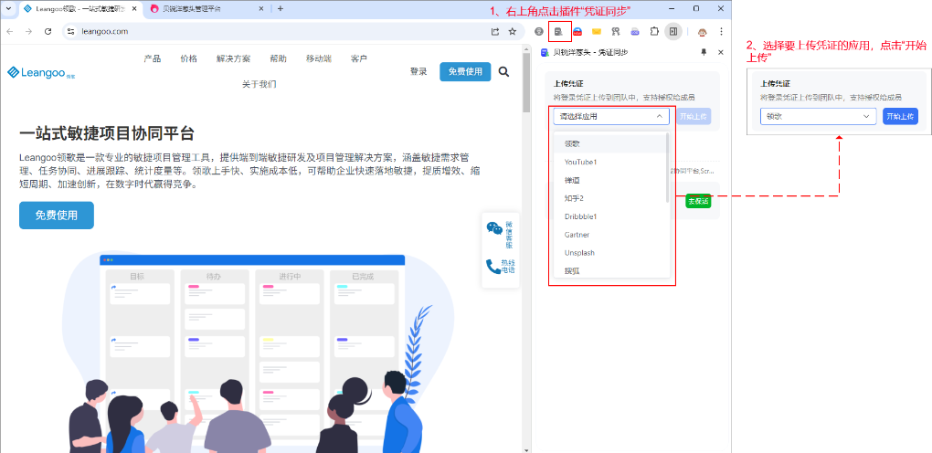Select 禅道 from the application list

pyautogui.click(x=609, y=180)
